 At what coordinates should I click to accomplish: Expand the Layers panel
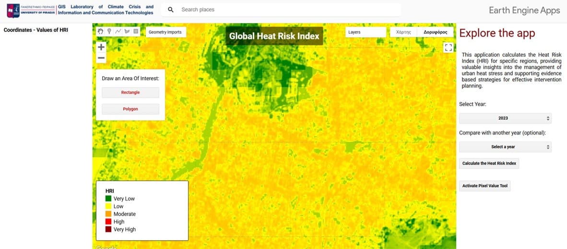tap(365, 32)
